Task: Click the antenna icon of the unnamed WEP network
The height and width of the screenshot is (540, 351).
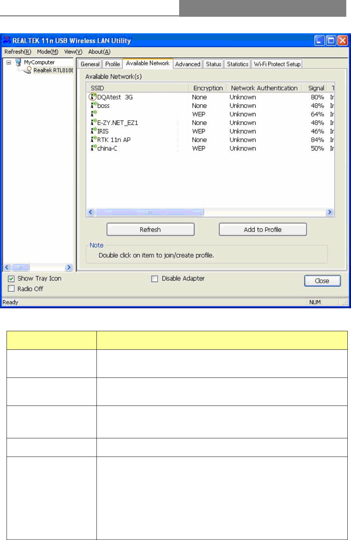Action: [x=93, y=114]
